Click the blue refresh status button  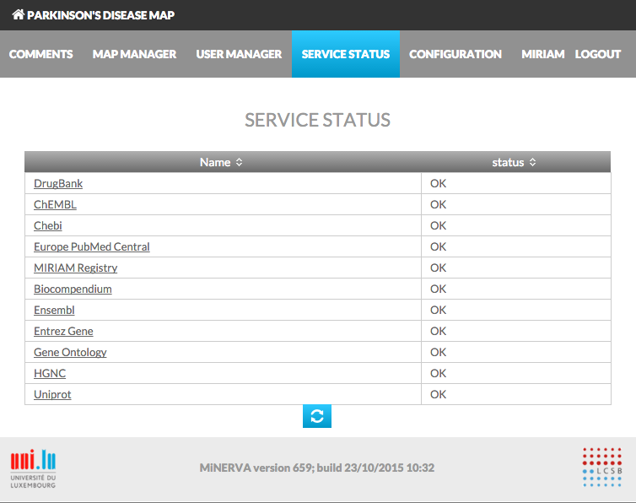317,416
